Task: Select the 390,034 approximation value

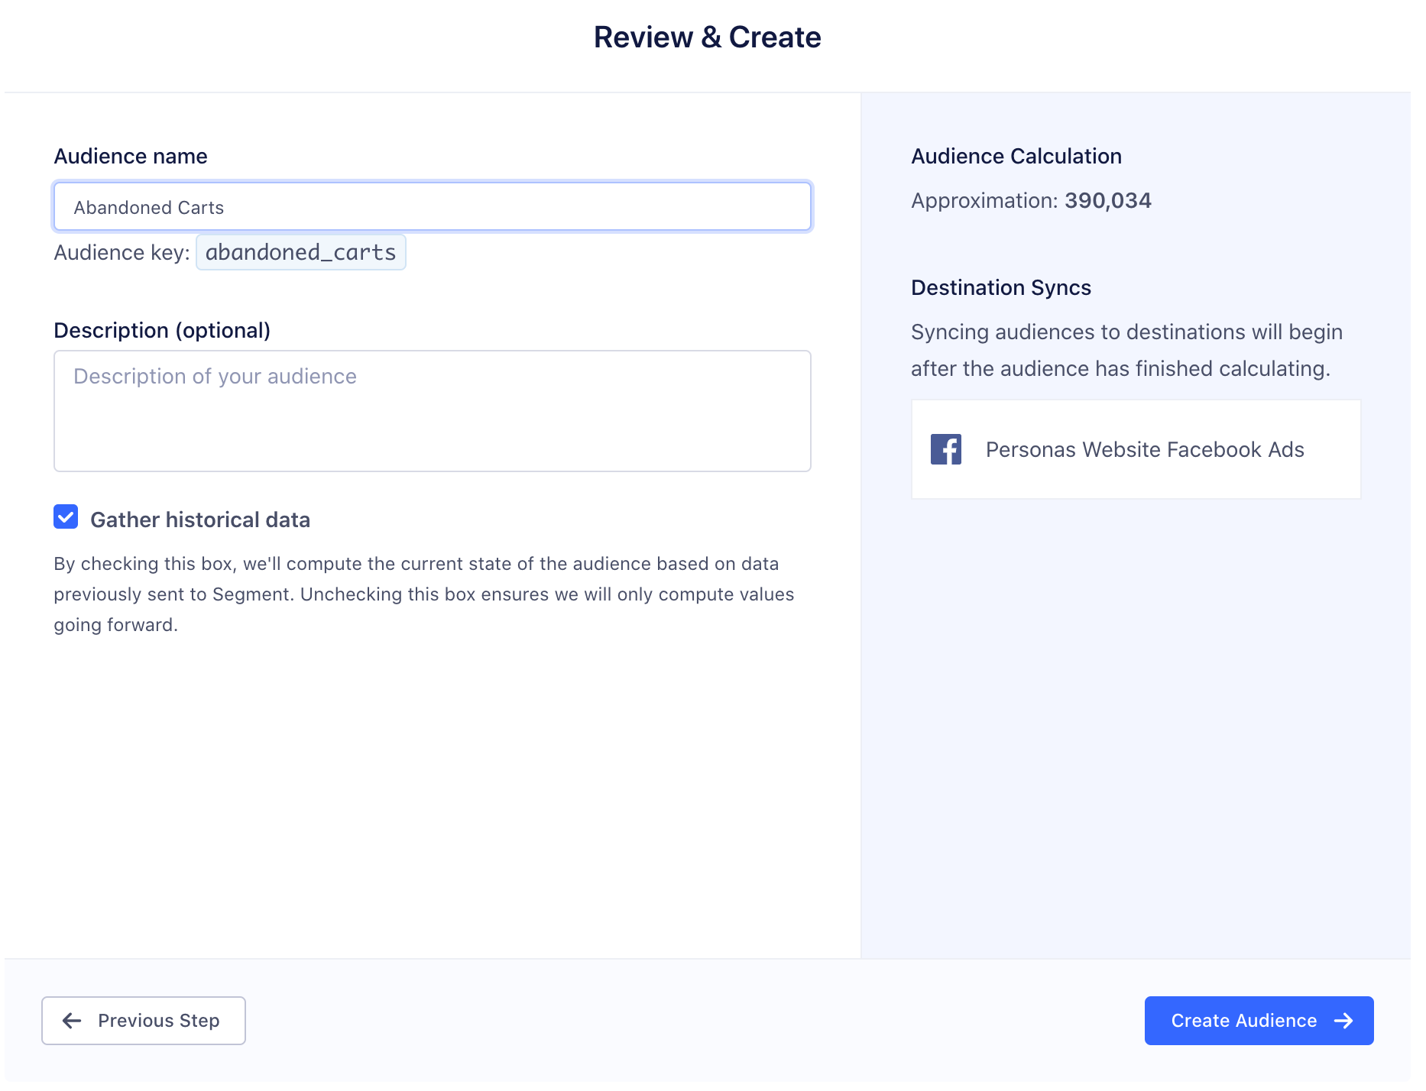Action: point(1107,200)
